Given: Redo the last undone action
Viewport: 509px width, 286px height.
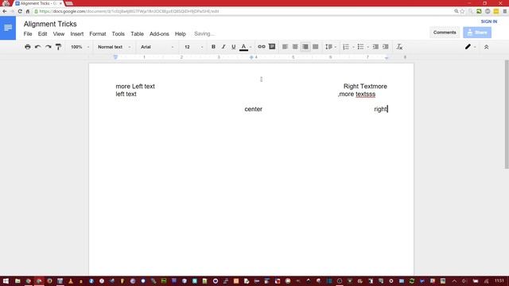Looking at the screenshot, I should 49,47.
